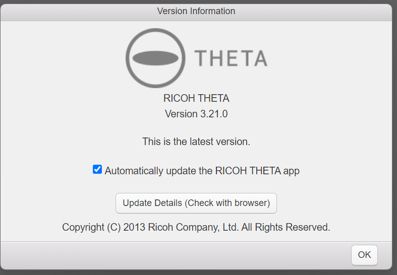Screen dimensions: 397x275
Task: Click "Ricoh Company, Ltd." in the copyright line
Action: (x=193, y=227)
